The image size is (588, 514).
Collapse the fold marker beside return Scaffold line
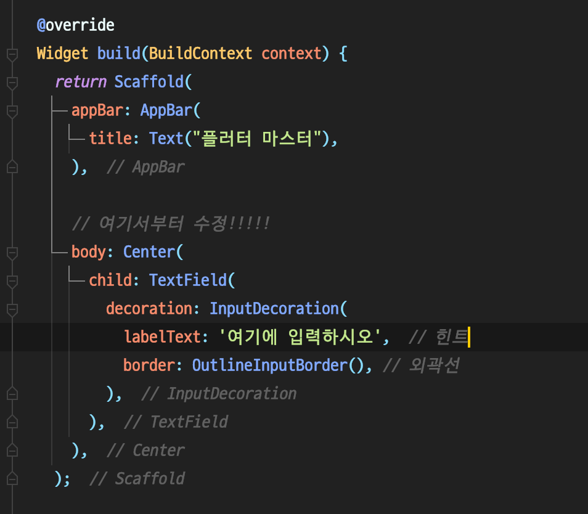[12, 83]
